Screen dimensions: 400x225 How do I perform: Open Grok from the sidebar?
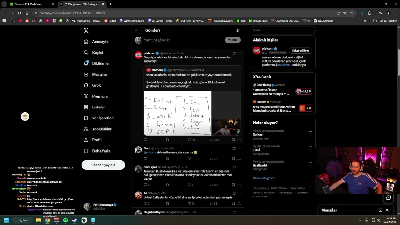click(x=92, y=85)
